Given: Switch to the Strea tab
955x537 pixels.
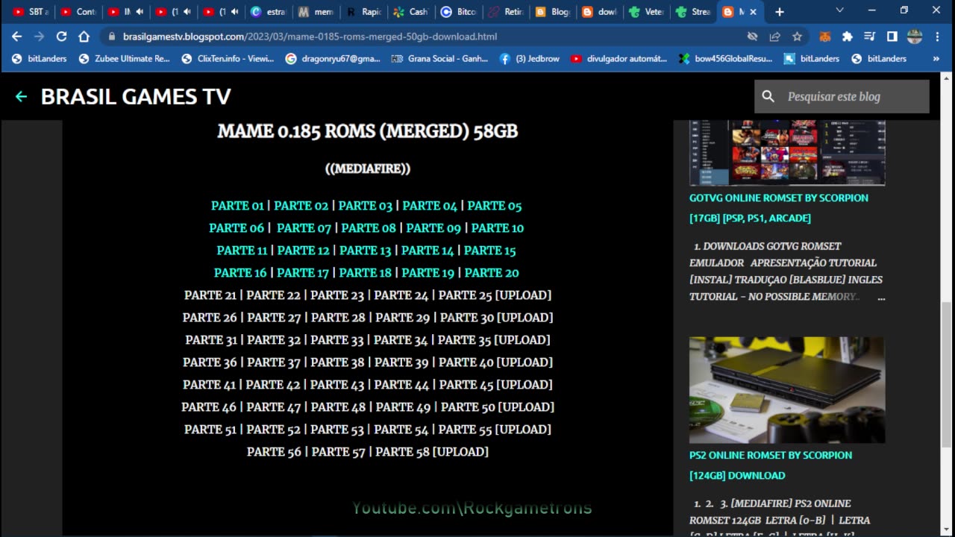Looking at the screenshot, I should tap(694, 12).
